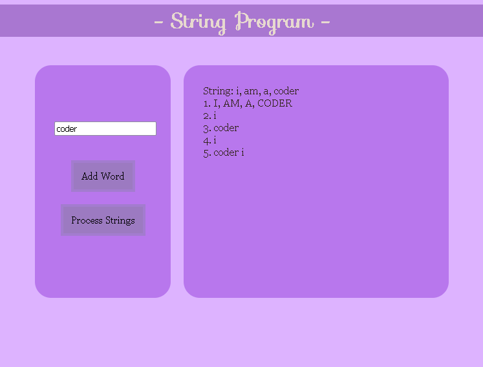Click the left dash in the title bar
483x367 pixels.
[x=159, y=21]
